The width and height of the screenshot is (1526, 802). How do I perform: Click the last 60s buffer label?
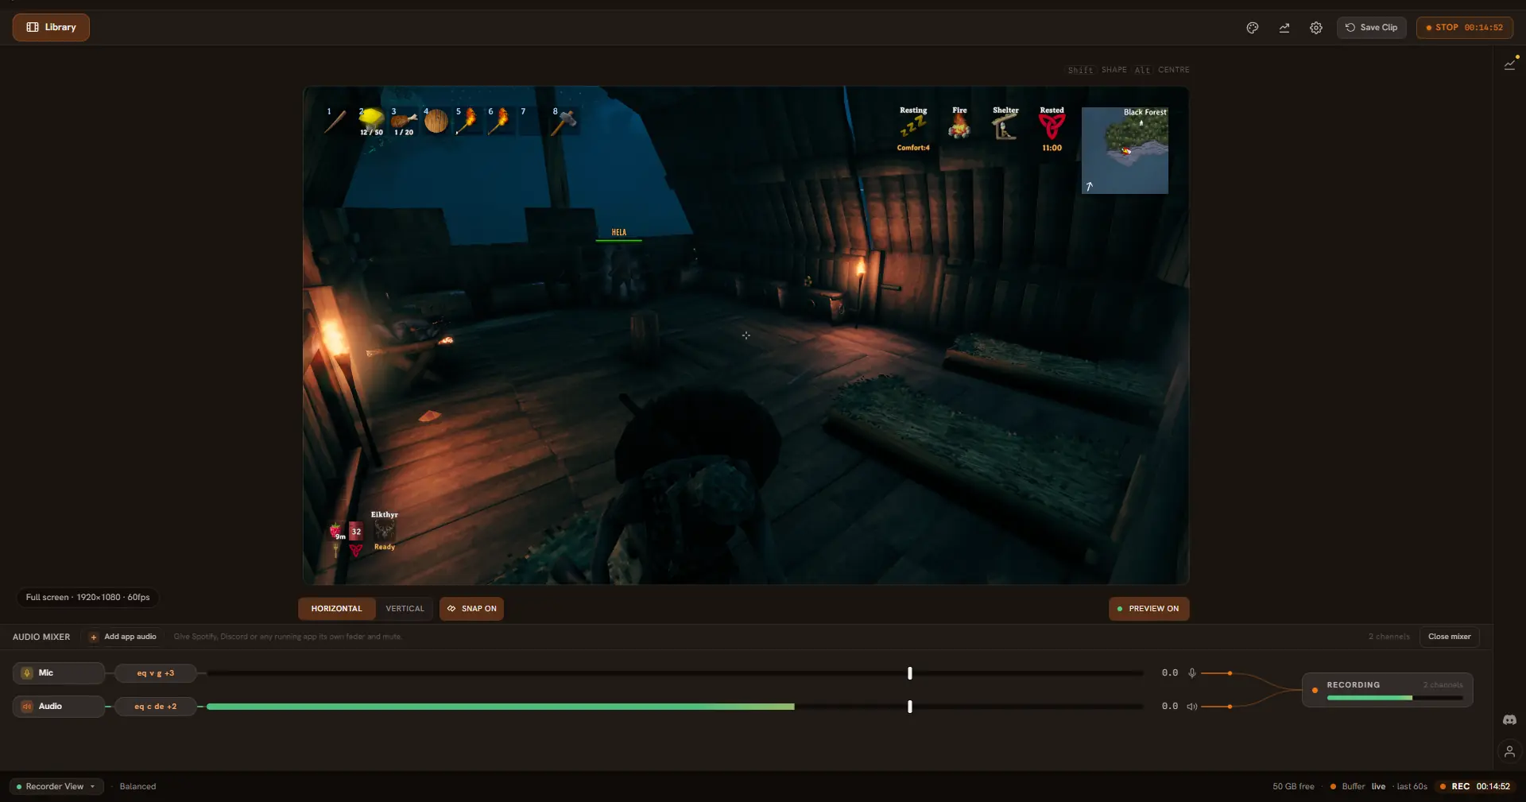coord(1412,787)
